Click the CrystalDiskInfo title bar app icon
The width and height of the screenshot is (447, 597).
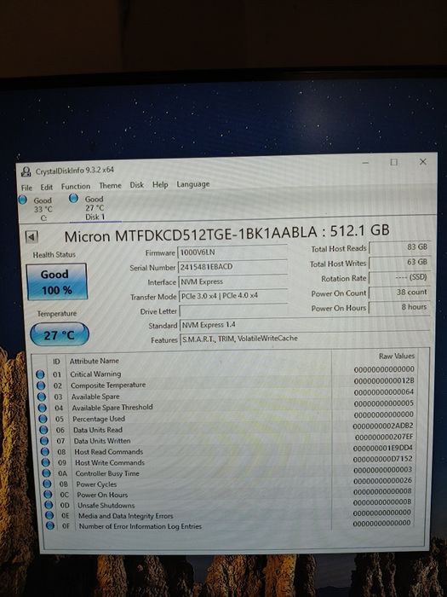coord(26,171)
